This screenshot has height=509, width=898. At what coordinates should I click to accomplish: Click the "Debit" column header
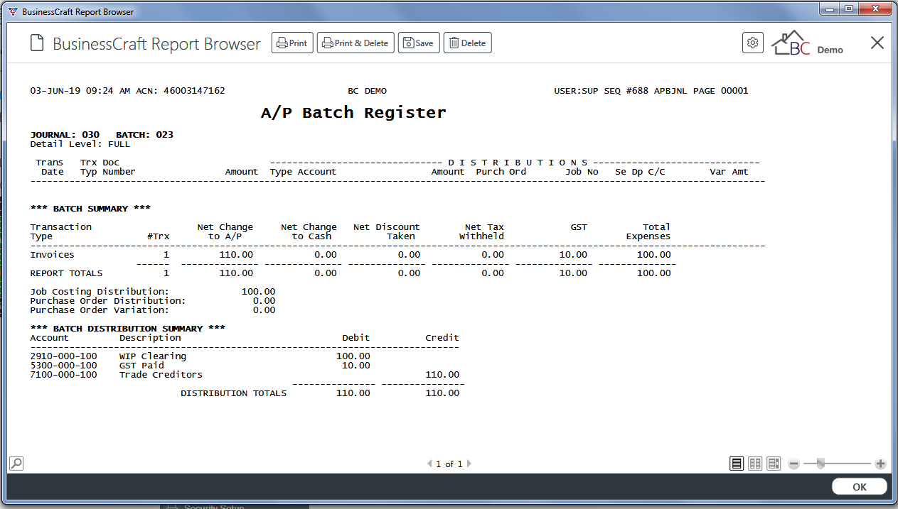click(x=356, y=338)
